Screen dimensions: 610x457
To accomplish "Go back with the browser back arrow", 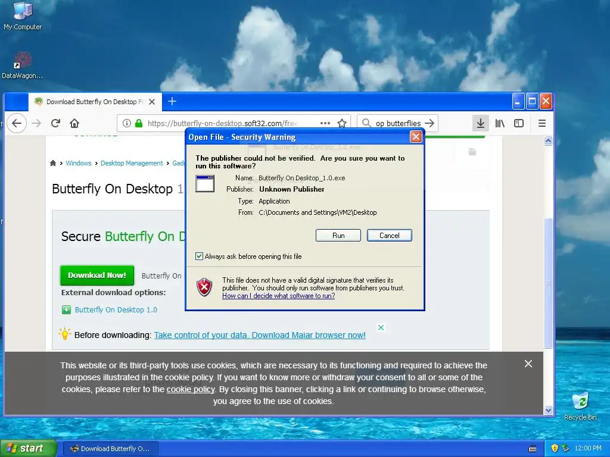I will 16,123.
